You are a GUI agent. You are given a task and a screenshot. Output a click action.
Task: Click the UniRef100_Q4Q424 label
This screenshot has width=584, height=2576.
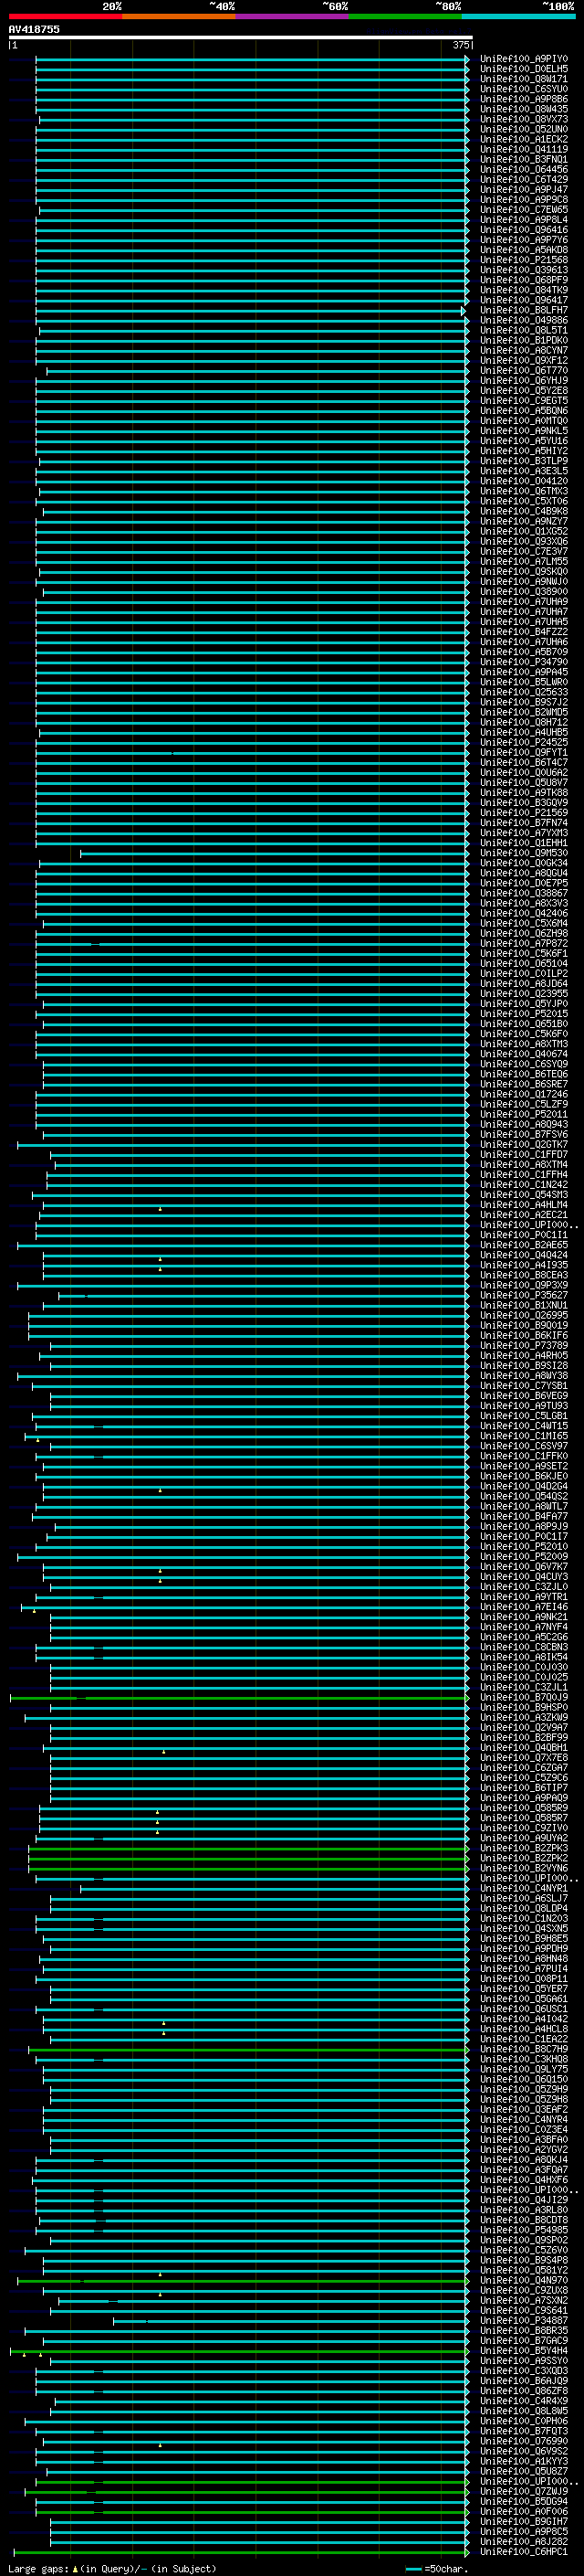pos(523,1255)
